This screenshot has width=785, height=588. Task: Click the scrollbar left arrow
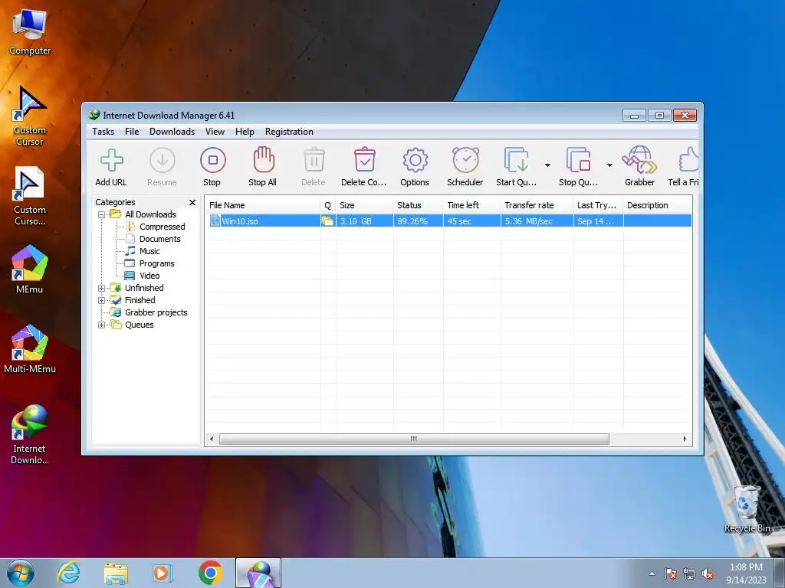pyautogui.click(x=212, y=439)
